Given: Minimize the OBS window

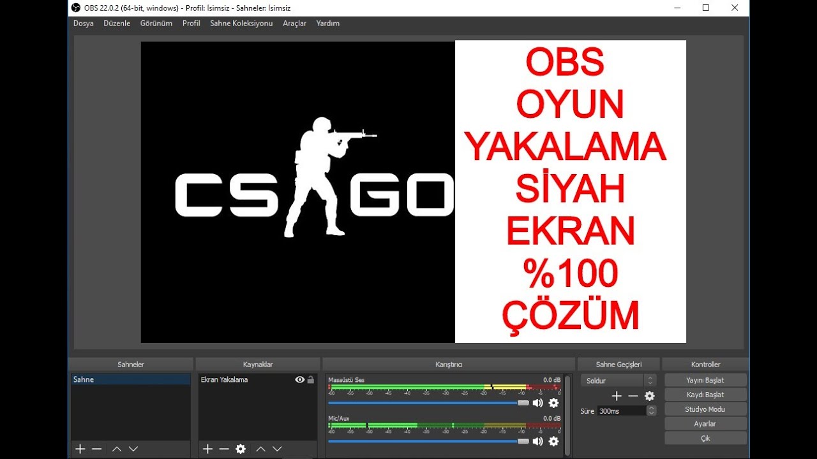Looking at the screenshot, I should [x=677, y=8].
